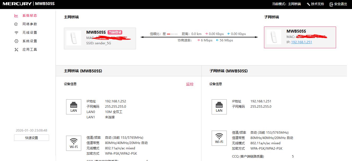Click the signal-to-noise ratio indicator bar

tap(172, 34)
